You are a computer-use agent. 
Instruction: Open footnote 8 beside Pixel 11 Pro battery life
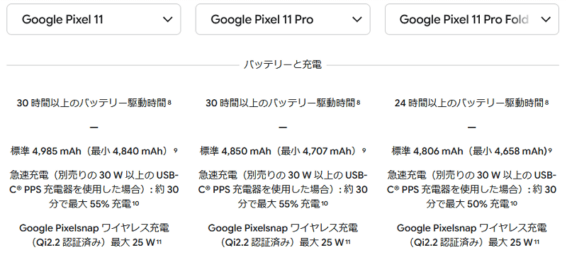point(359,102)
